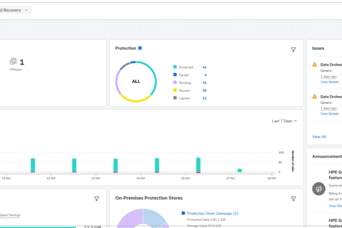
Task: Open Protection Store Gateways (2) link
Action: coord(212,213)
